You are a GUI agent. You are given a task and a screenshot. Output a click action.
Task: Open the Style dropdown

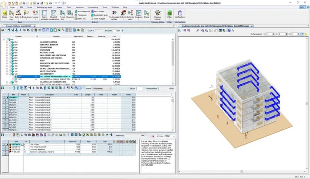tap(303, 7)
